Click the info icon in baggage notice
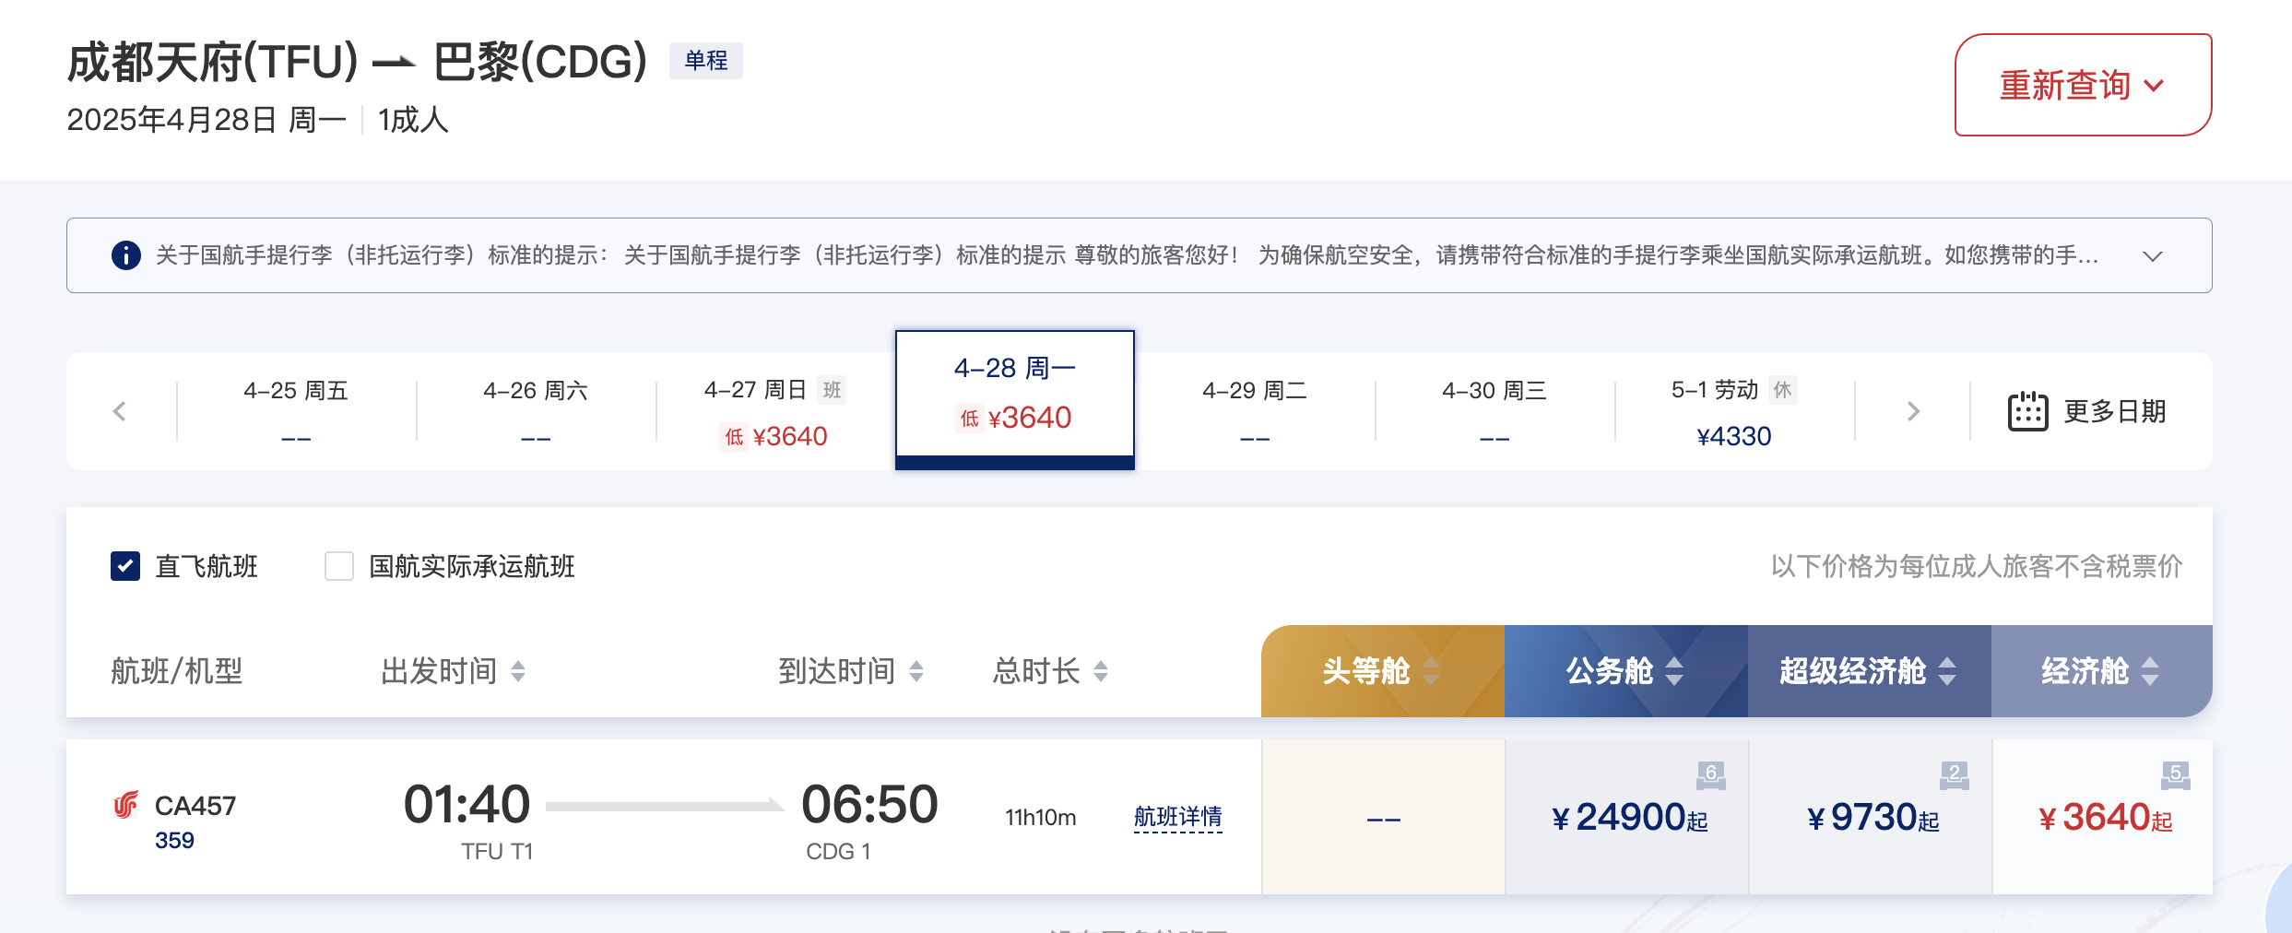2292x933 pixels. (x=126, y=255)
